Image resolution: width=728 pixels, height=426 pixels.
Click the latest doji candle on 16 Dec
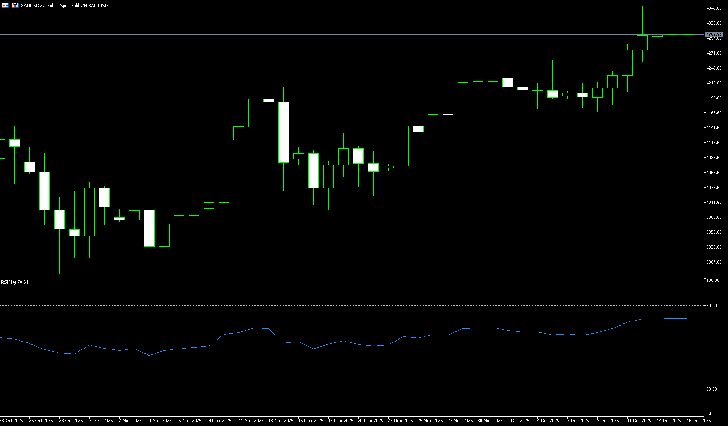pyautogui.click(x=687, y=35)
